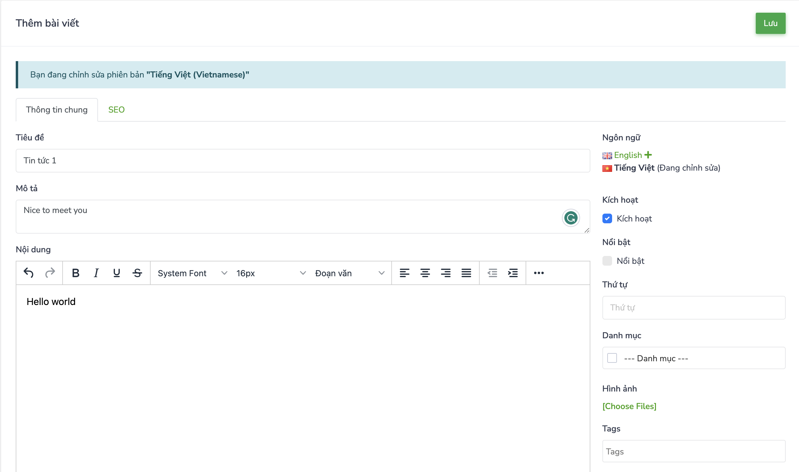799x472 pixels.
Task: Tick the Danh mục checkbox
Action: point(612,358)
